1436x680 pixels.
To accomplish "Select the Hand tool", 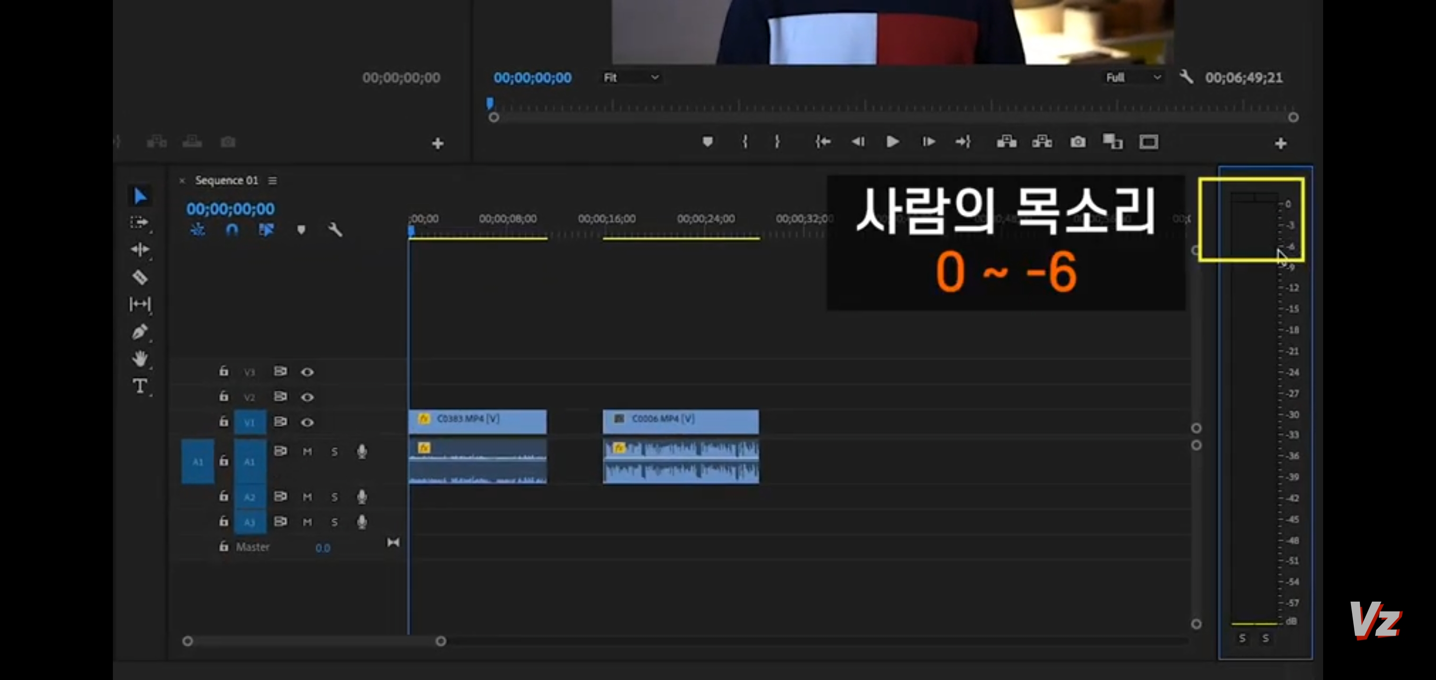I will pos(140,358).
